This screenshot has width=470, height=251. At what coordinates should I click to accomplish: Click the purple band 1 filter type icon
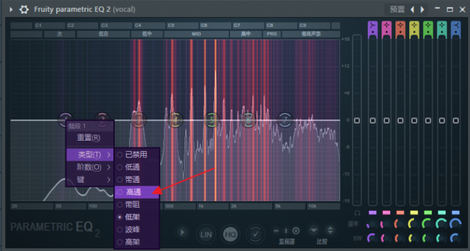click(x=373, y=26)
